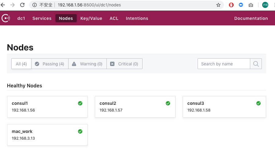Switch to the Services tab

tap(42, 18)
